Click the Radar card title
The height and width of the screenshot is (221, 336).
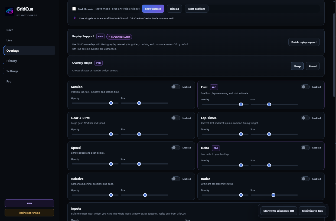tap(206, 179)
